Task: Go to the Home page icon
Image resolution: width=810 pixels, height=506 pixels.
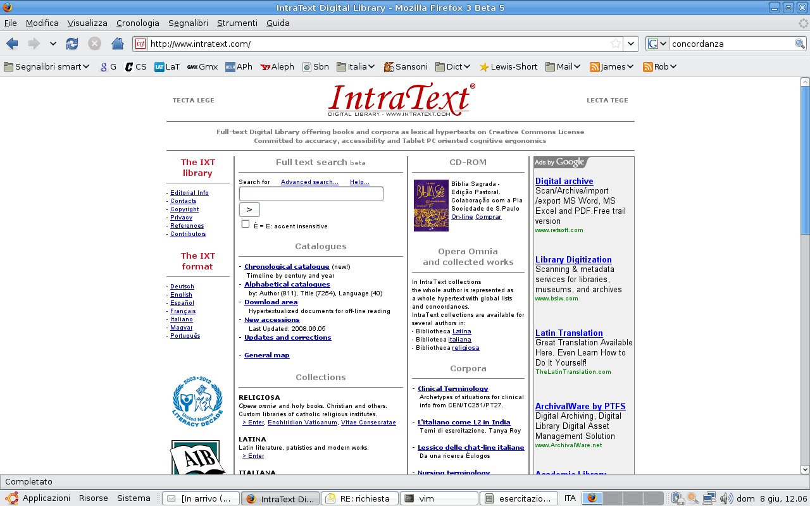Action: pos(117,44)
